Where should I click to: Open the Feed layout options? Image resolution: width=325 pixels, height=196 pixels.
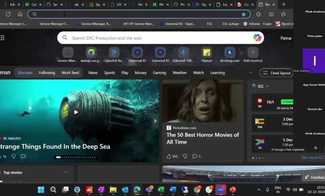tap(277, 73)
